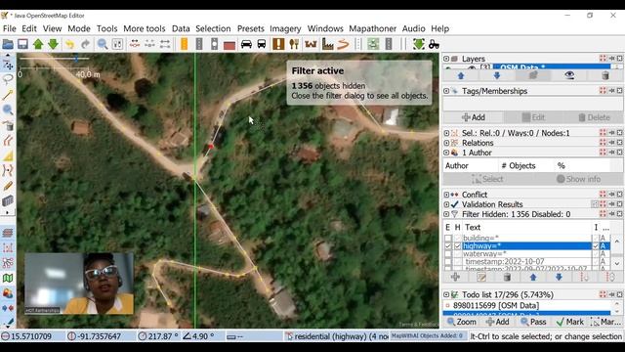Click the Move layer down arrow

pos(497,76)
